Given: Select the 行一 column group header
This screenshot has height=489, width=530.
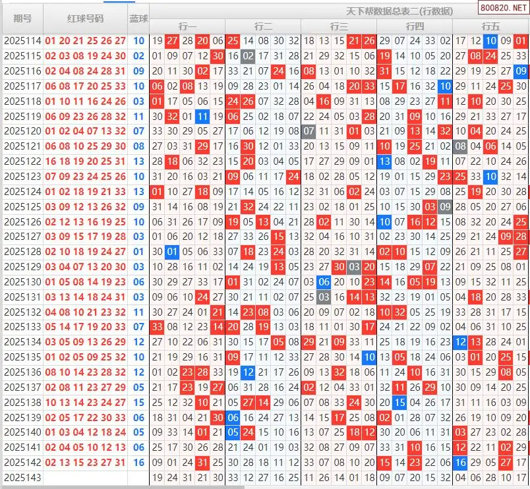Looking at the screenshot, I should coord(187,26).
